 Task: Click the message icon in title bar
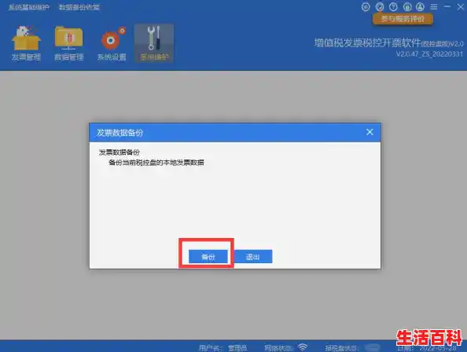pos(366,7)
